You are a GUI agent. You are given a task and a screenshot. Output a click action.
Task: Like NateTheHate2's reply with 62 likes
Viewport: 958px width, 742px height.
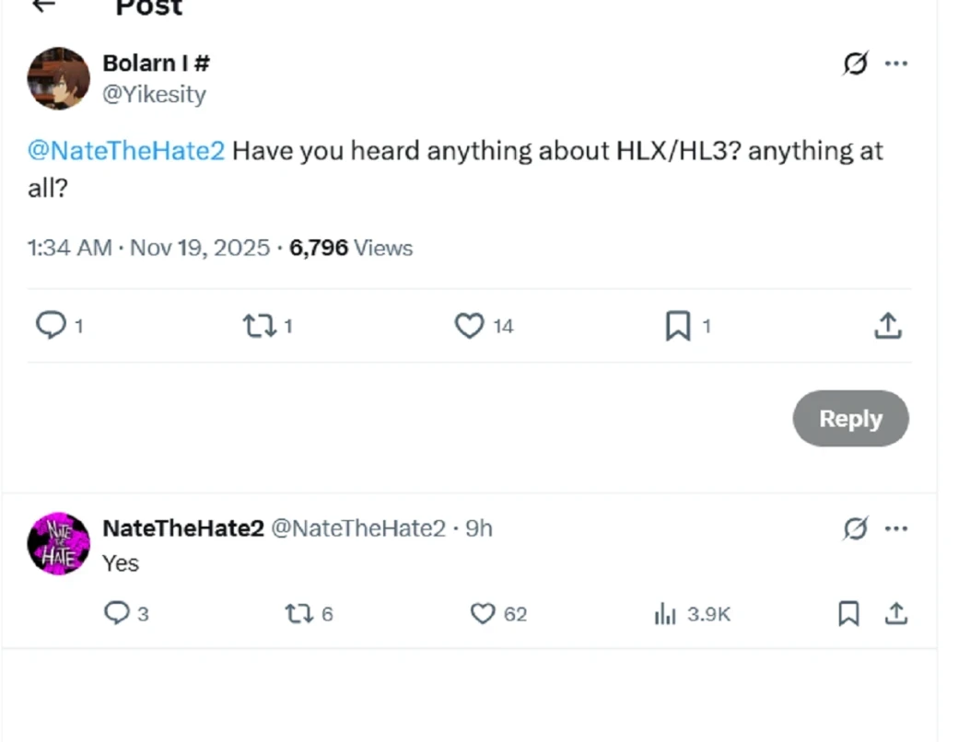483,613
